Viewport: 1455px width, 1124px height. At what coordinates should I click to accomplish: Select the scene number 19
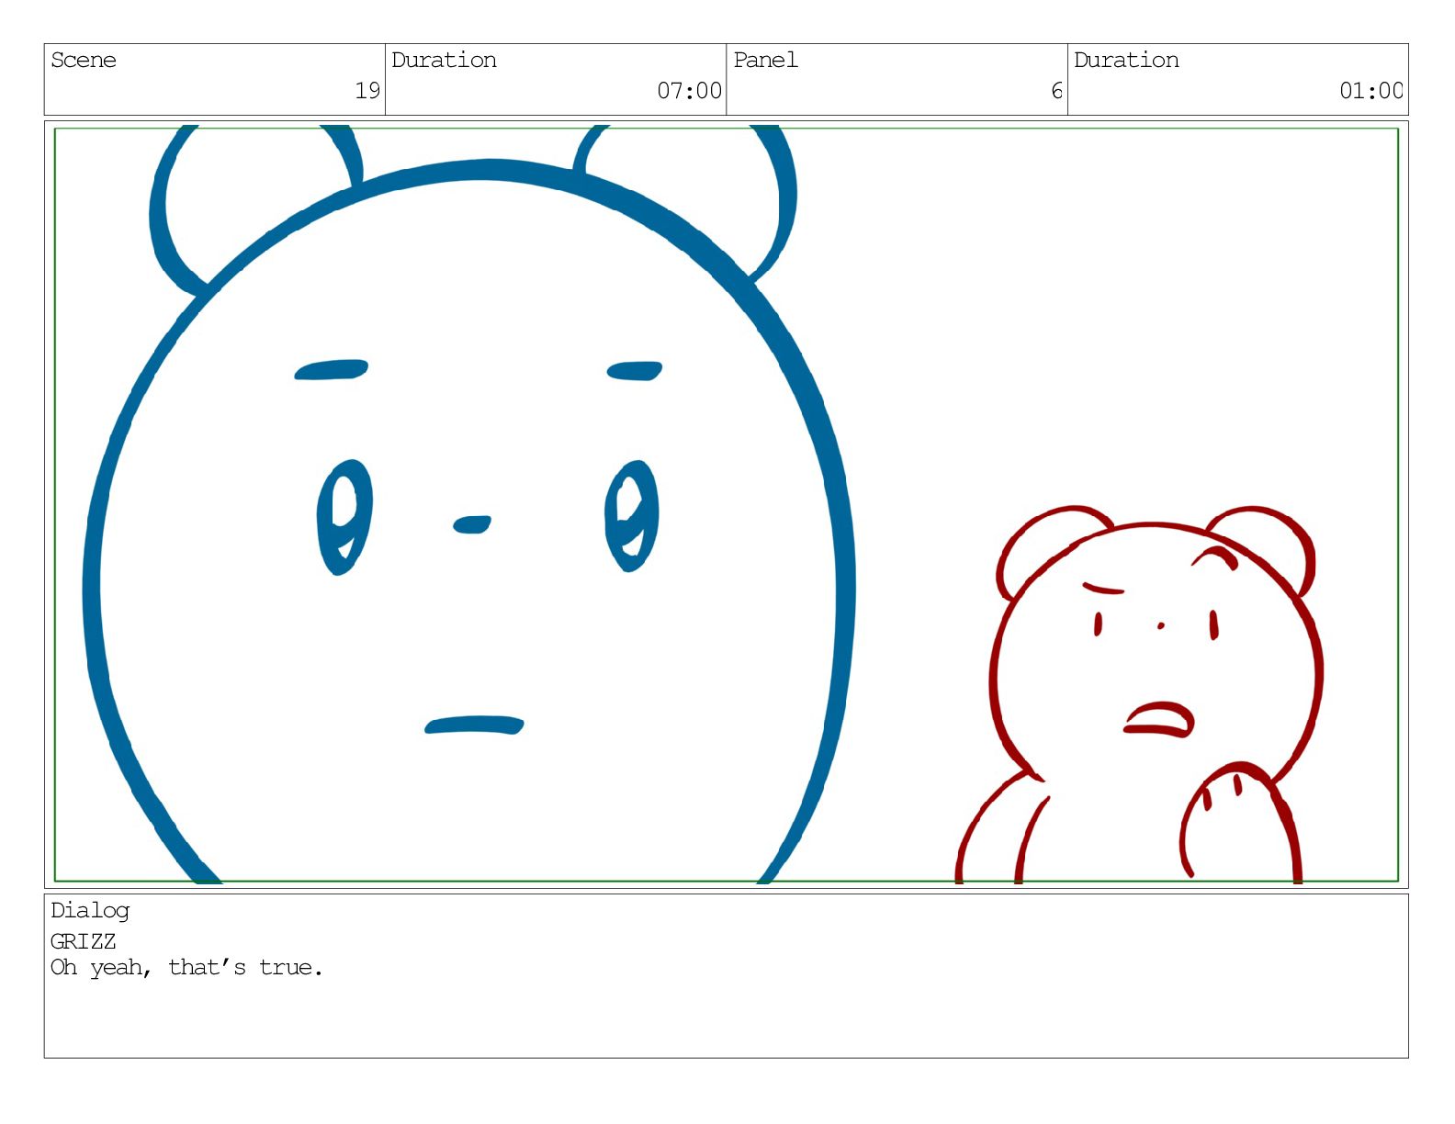coord(367,90)
